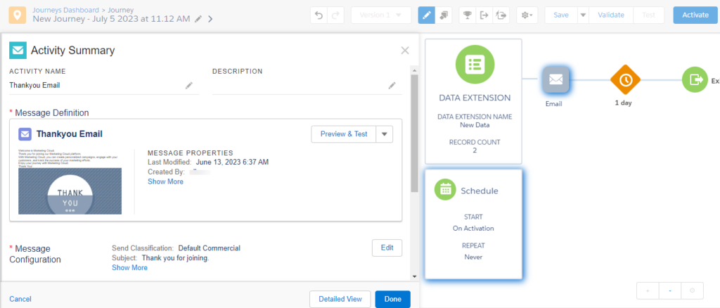Open the Schedule calendar icon

point(444,189)
